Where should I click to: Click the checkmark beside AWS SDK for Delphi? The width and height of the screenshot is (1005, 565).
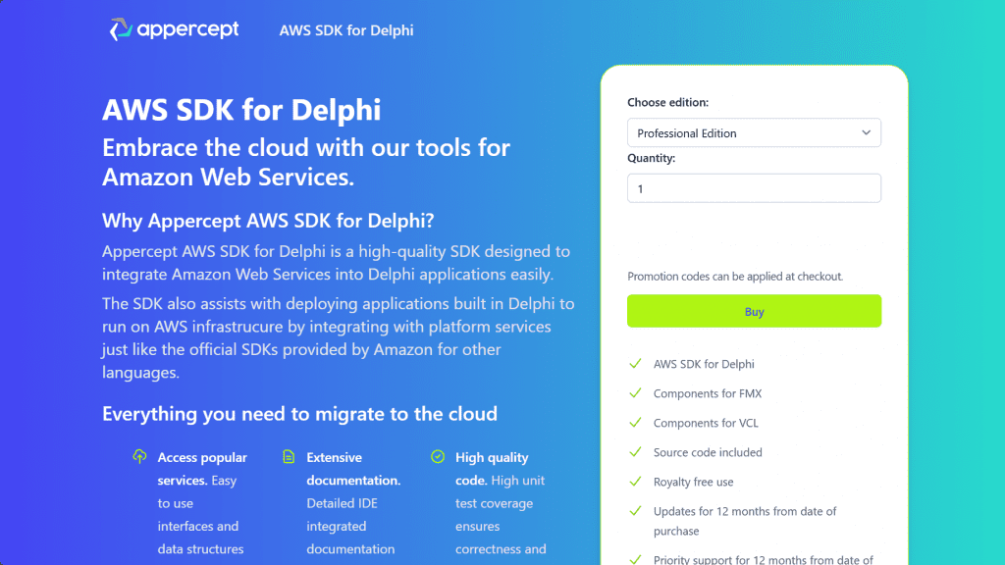coord(635,364)
